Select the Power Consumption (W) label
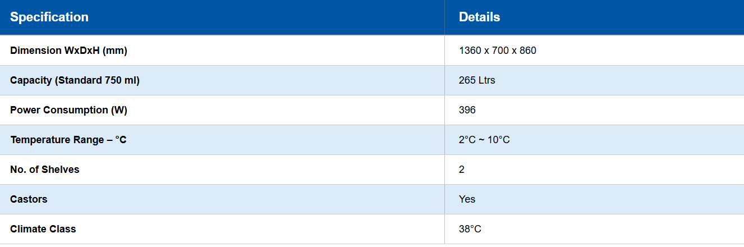744x247 pixels. pyautogui.click(x=68, y=110)
